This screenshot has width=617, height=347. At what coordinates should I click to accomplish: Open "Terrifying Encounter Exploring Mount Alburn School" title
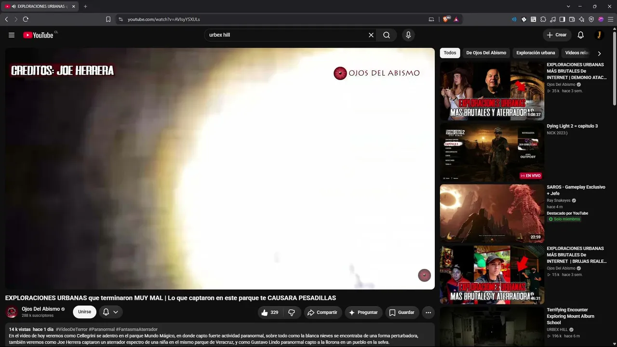(x=571, y=316)
